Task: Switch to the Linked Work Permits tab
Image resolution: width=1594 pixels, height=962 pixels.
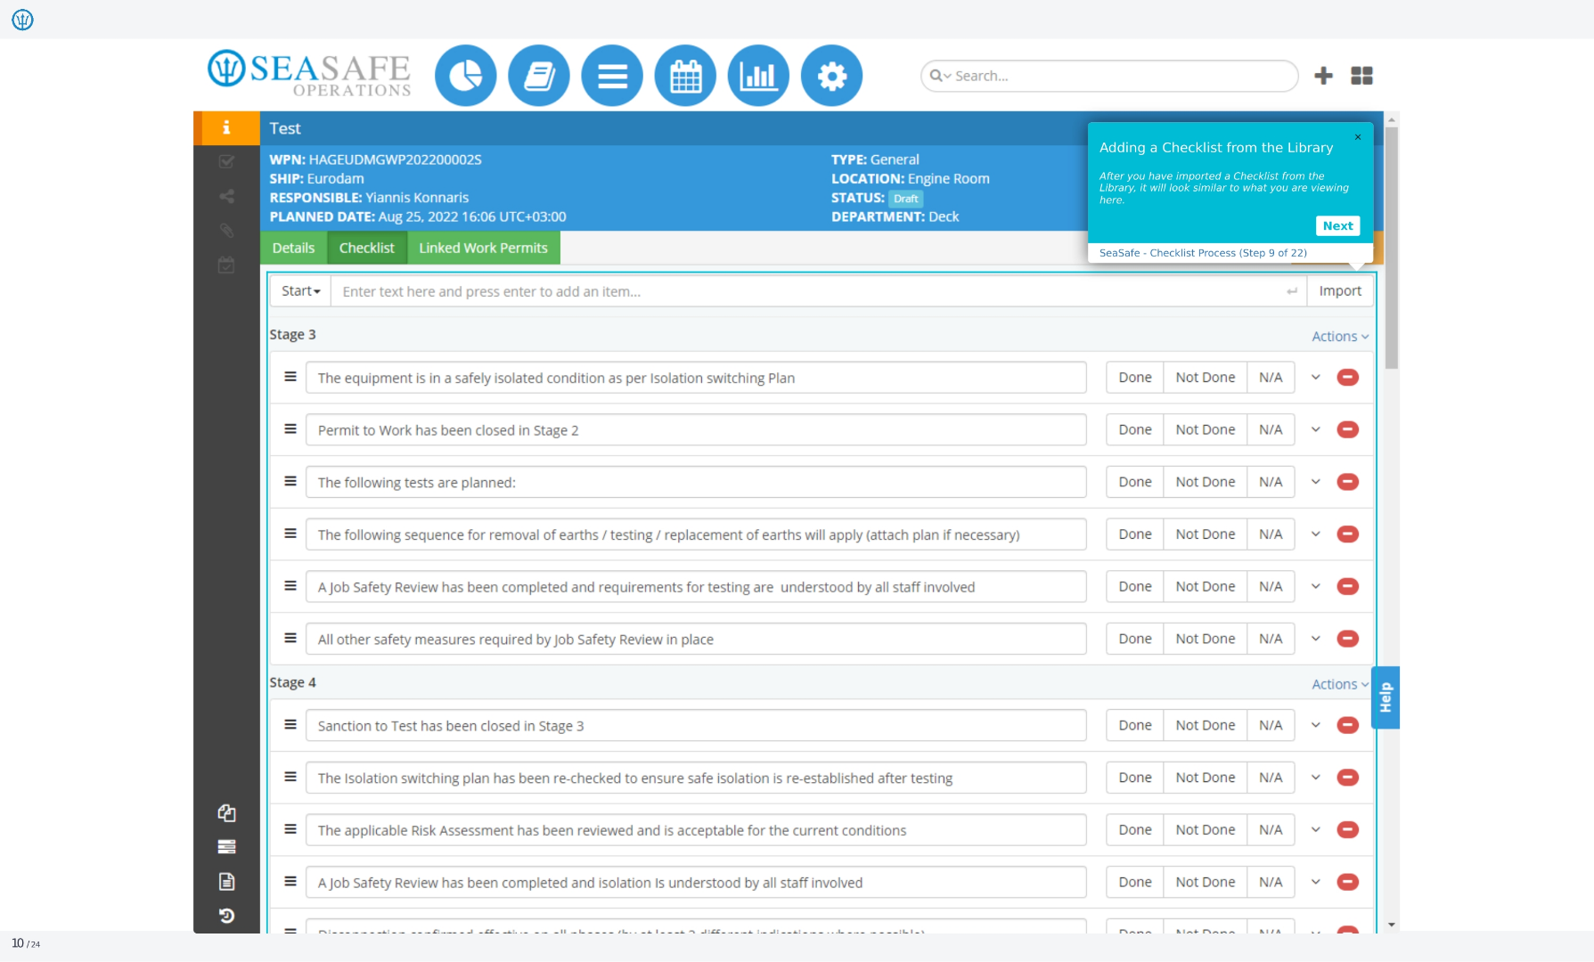Action: click(x=483, y=248)
